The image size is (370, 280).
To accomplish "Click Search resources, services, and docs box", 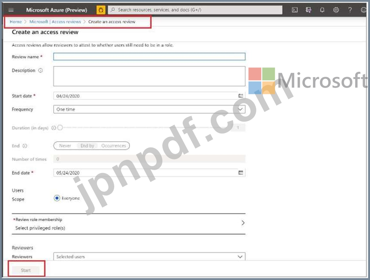I will click(x=195, y=10).
